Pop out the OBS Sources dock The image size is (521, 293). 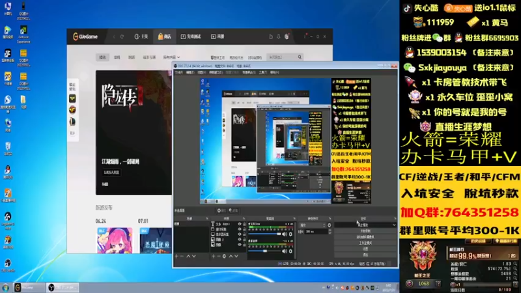pyautogui.click(x=244, y=219)
